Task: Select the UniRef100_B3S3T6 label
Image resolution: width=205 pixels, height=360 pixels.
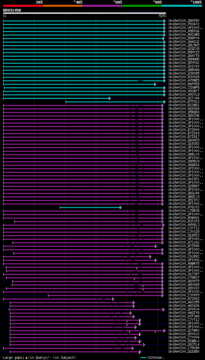Action: coord(184,221)
